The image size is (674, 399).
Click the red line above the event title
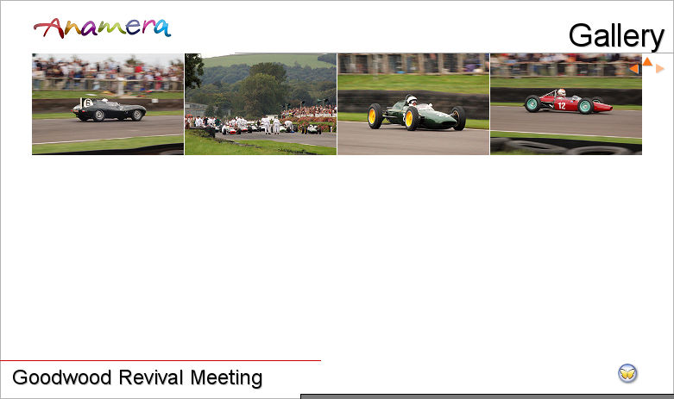tap(161, 360)
